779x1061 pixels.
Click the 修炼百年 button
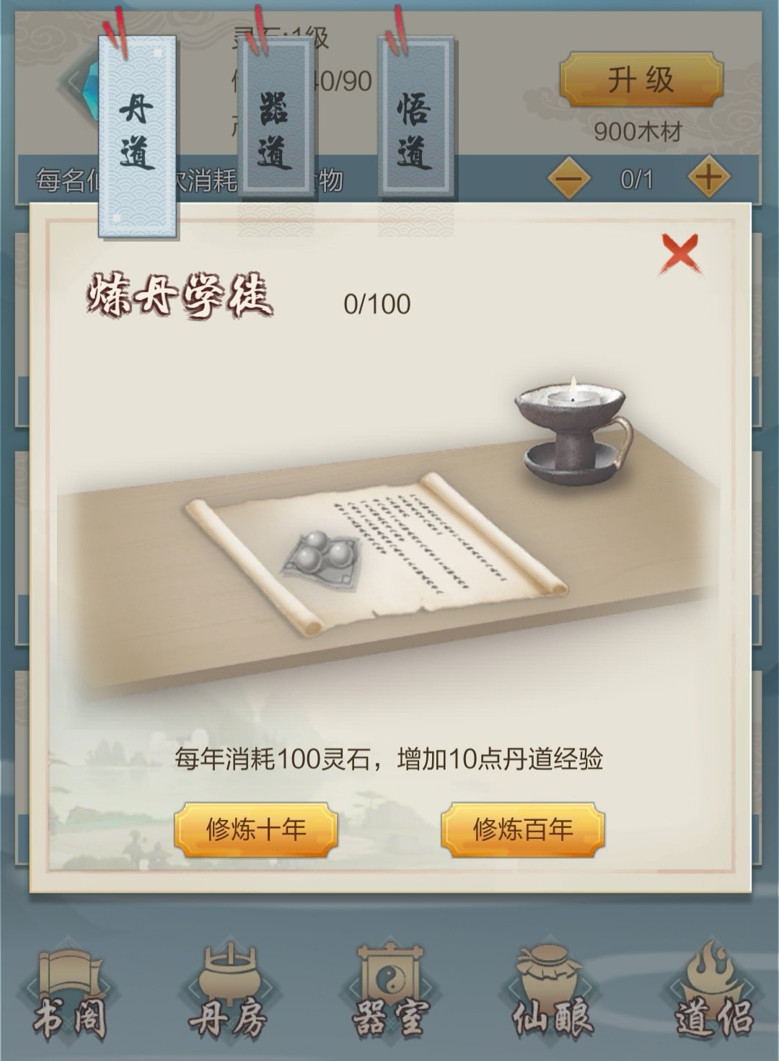522,829
